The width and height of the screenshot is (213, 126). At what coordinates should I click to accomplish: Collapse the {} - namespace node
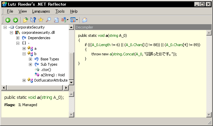point(18,43)
